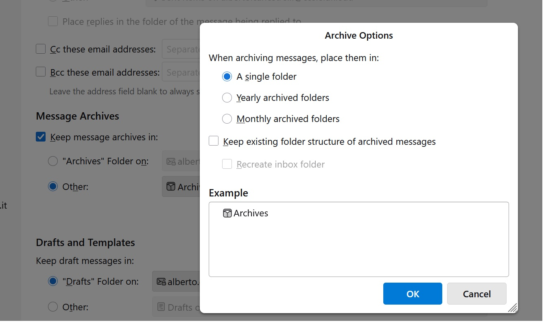Select the Archives tree item in Example
Viewport: 546px width, 329px height.
tap(251, 213)
